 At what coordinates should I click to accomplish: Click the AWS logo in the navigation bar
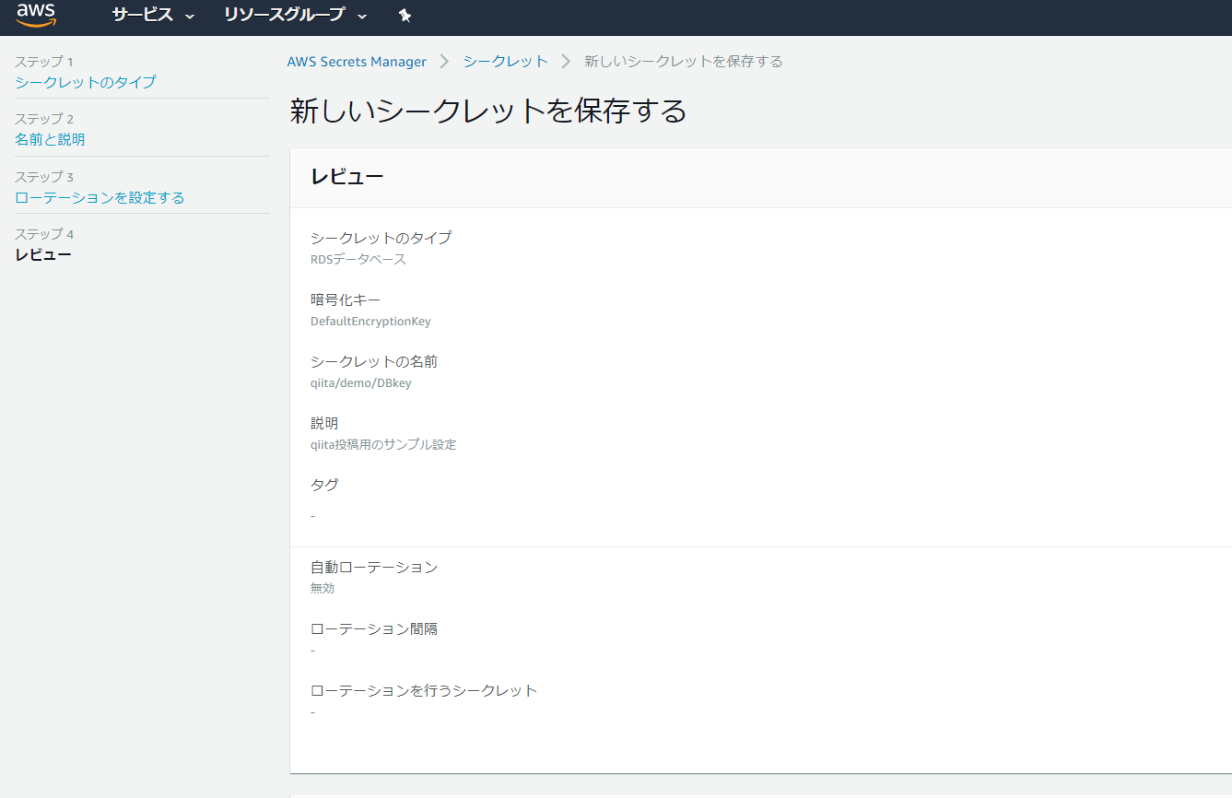(x=35, y=15)
